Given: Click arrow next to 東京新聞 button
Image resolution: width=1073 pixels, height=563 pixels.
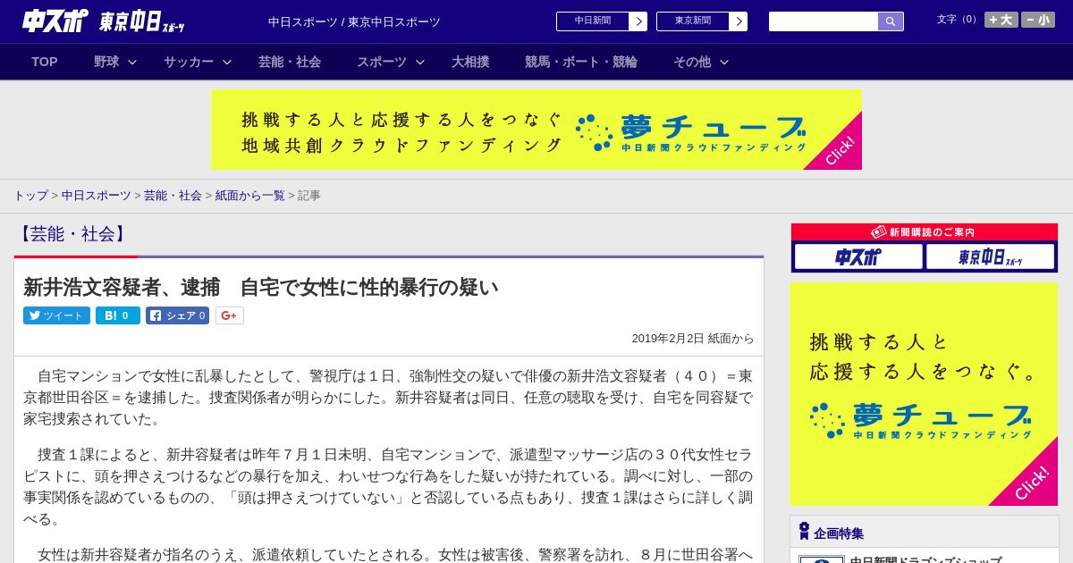Looking at the screenshot, I should [x=739, y=21].
